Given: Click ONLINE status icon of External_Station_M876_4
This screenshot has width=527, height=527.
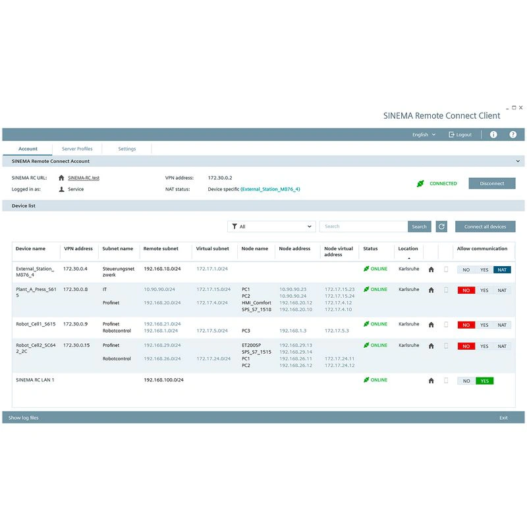Looking at the screenshot, I should 366,269.
